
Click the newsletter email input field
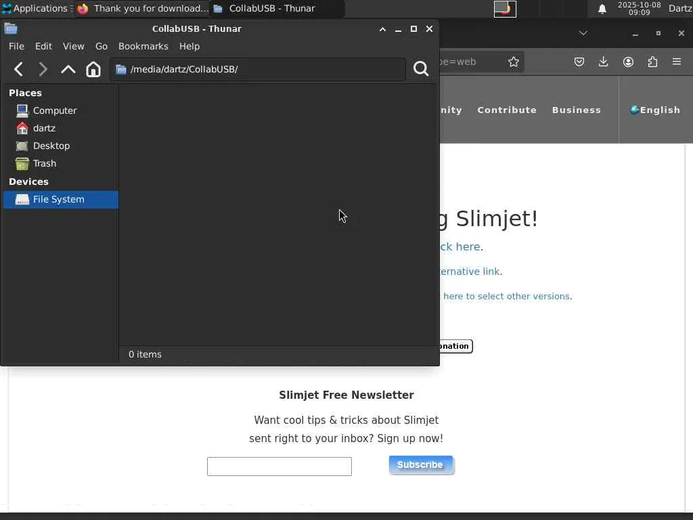pyautogui.click(x=280, y=467)
